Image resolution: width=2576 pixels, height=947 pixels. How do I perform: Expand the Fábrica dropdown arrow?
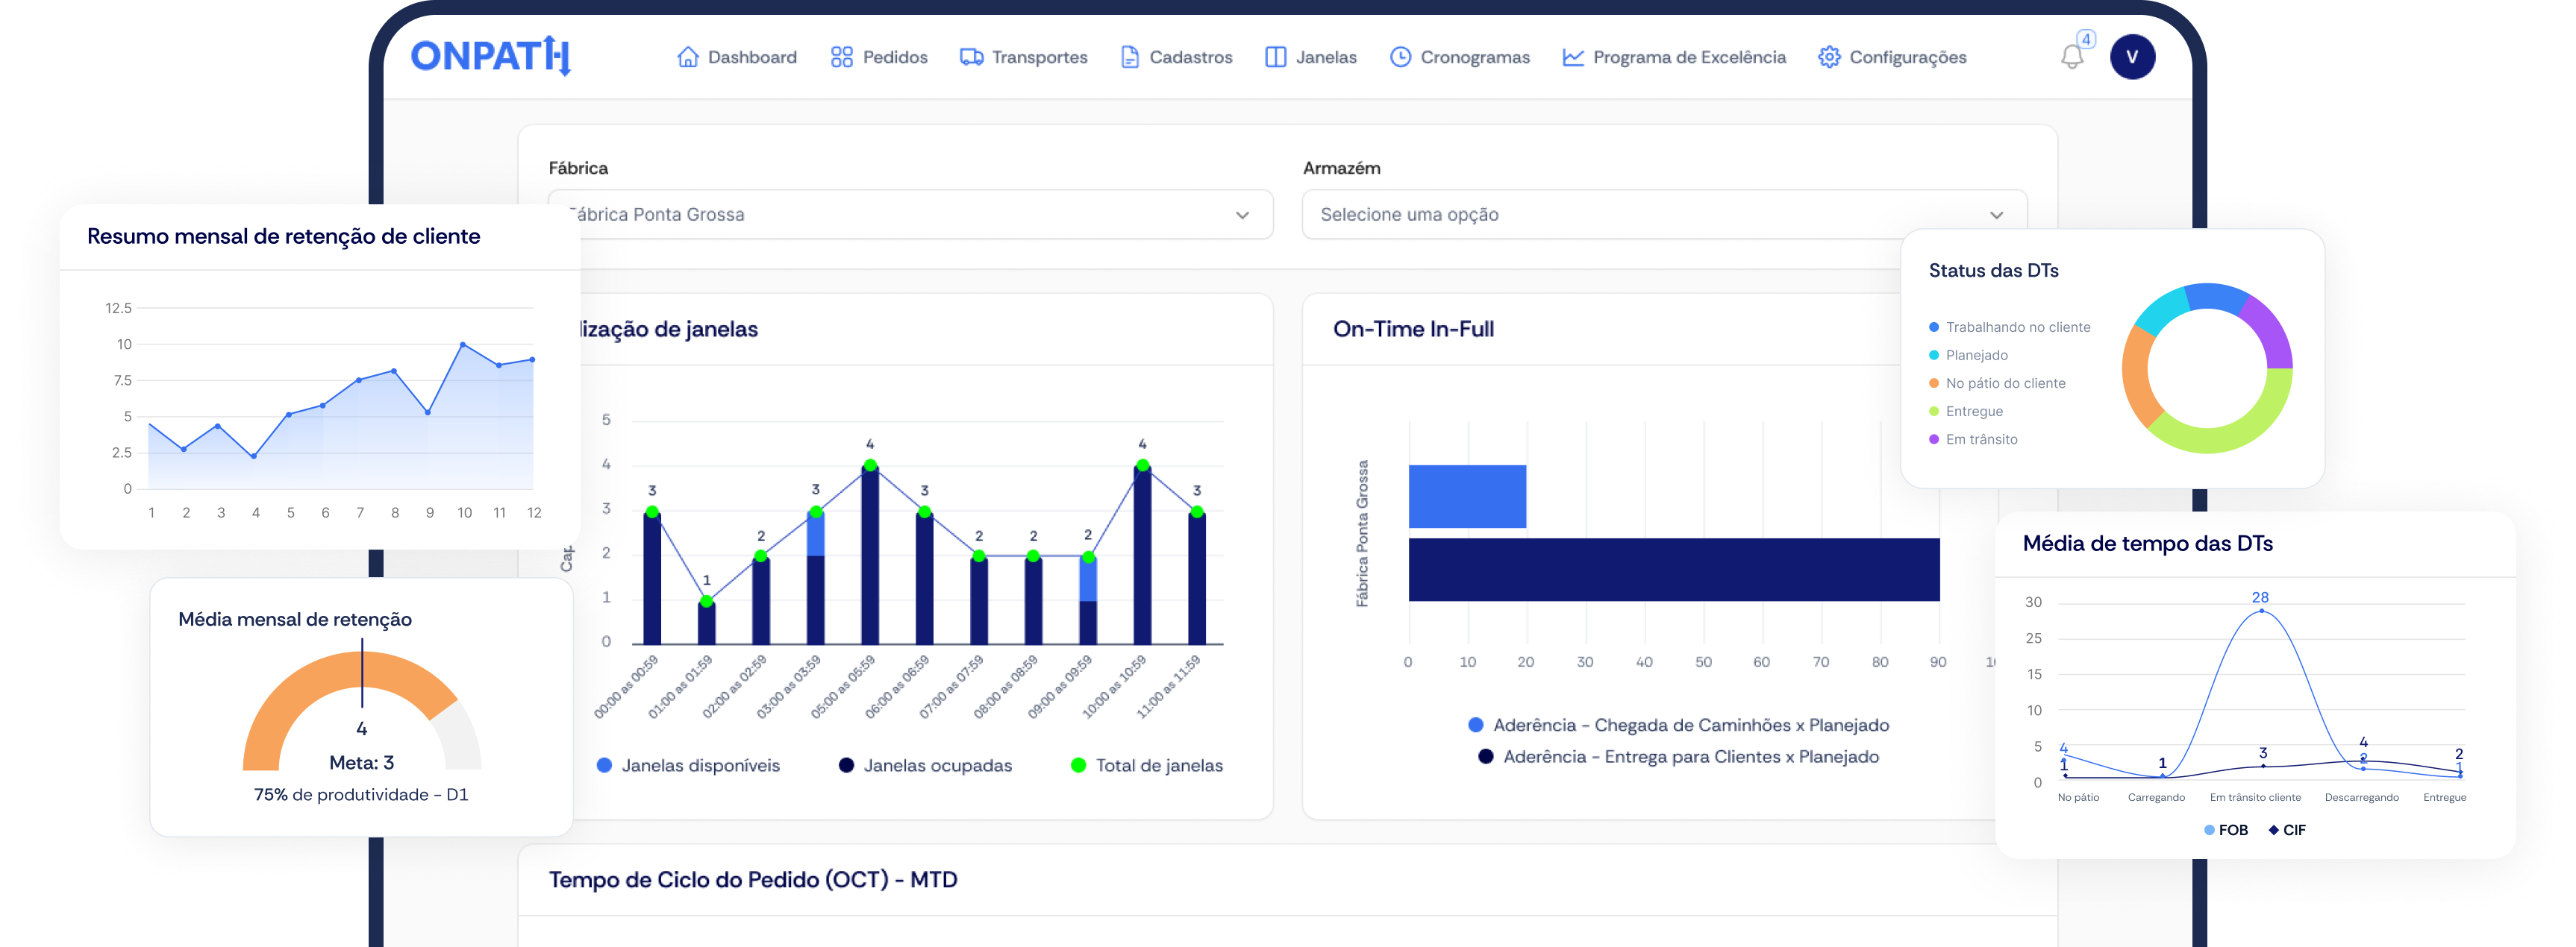[x=1242, y=215]
